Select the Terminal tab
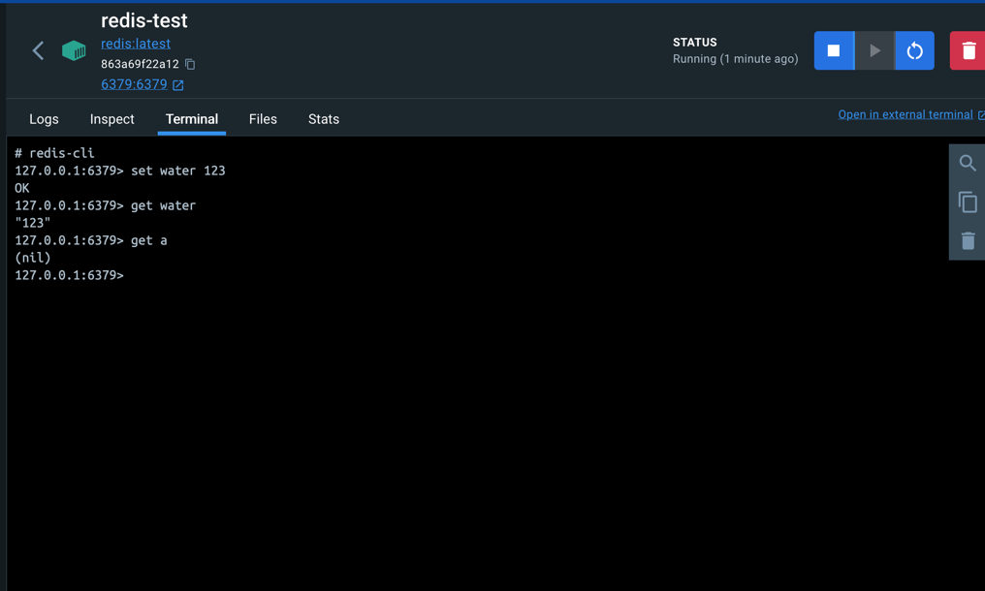This screenshot has width=985, height=591. click(192, 119)
